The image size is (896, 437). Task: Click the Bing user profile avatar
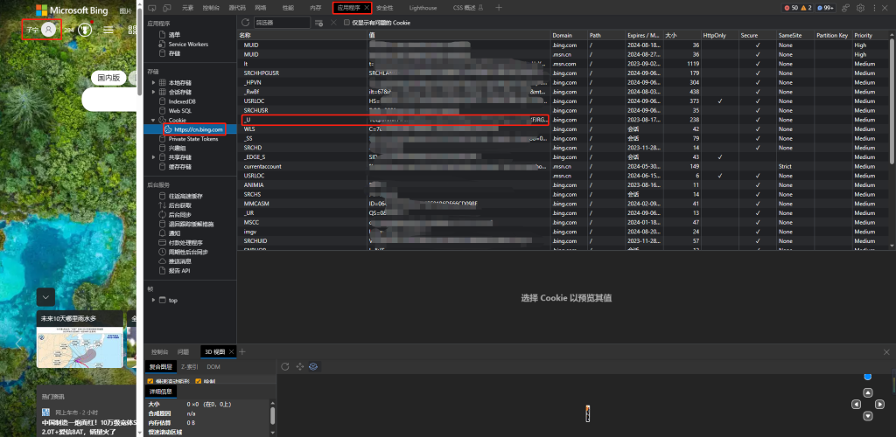[49, 29]
